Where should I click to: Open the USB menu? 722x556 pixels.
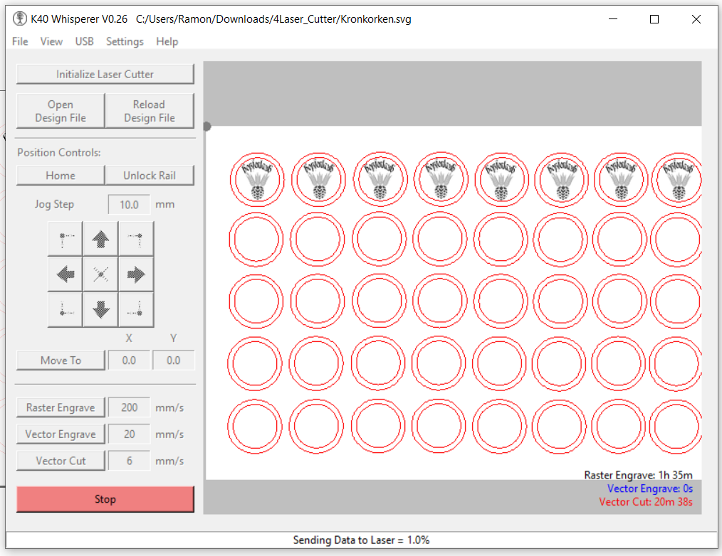point(84,41)
